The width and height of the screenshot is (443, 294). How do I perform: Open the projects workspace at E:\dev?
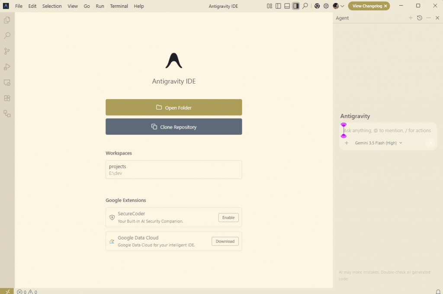click(x=174, y=170)
